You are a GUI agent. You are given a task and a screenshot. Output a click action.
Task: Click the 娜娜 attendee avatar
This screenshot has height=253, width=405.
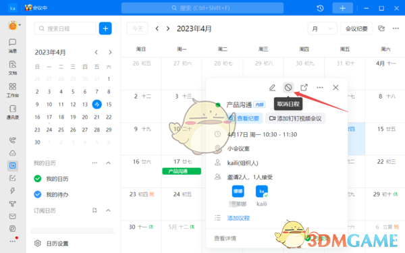238,192
